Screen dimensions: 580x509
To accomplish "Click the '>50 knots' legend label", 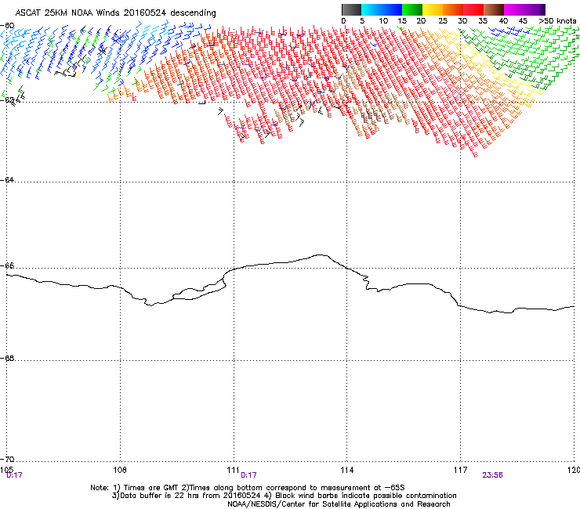I will coord(557,21).
